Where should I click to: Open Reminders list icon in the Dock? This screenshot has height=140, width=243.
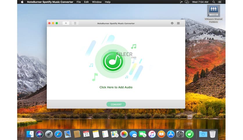[x=105, y=134]
